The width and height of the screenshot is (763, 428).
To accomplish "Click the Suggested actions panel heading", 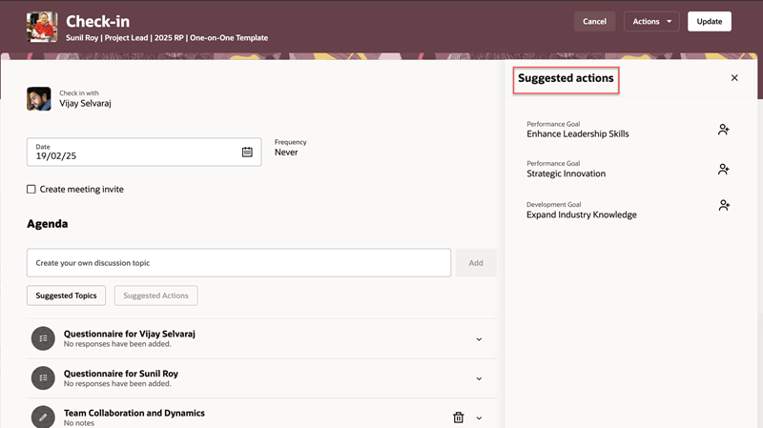I will [566, 78].
